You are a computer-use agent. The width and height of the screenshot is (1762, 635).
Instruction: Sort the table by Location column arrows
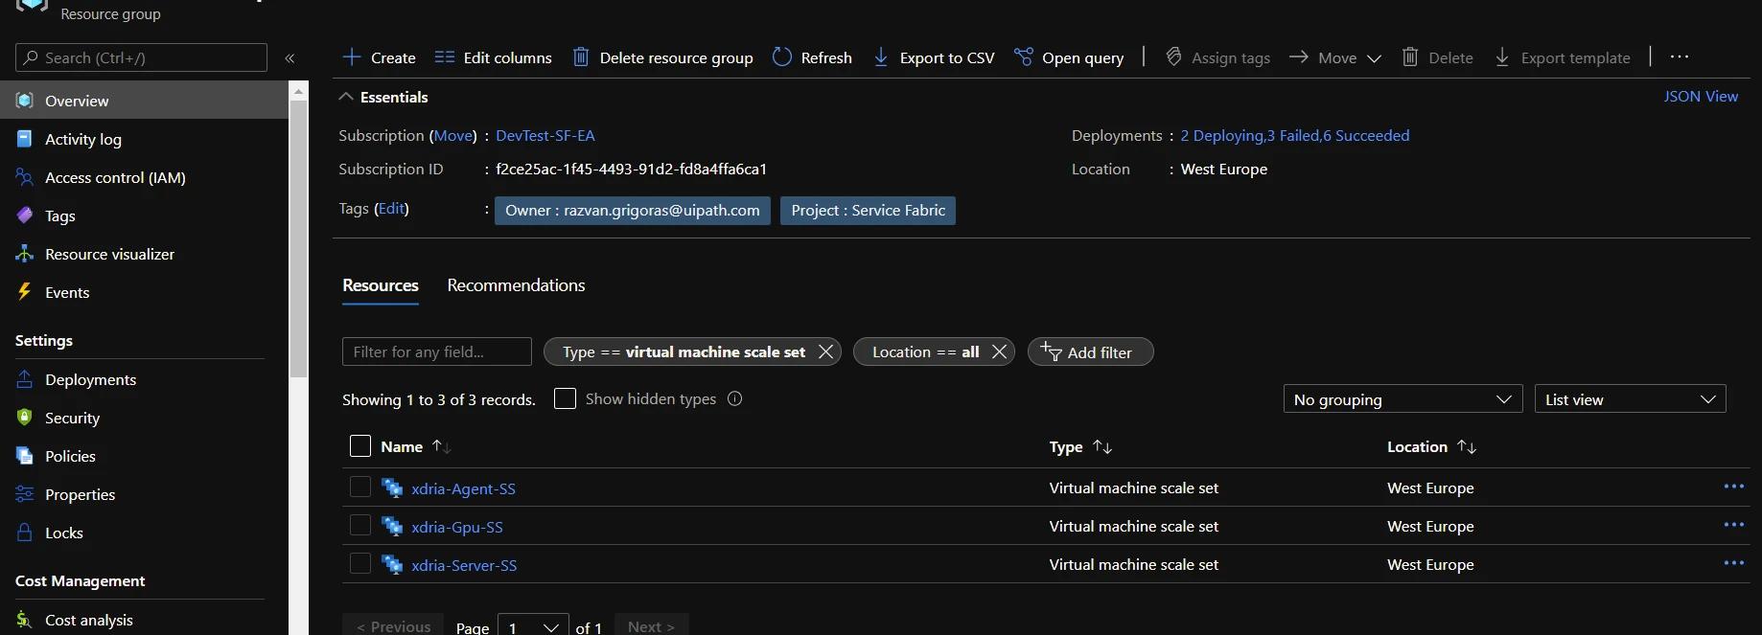click(x=1467, y=446)
